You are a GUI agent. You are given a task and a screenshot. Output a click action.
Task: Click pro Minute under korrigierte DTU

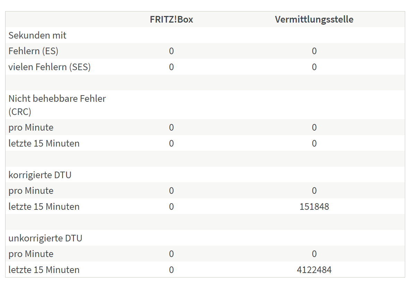click(31, 191)
